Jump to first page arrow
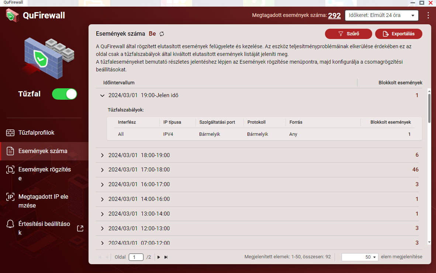Viewport: 436px width, 273px height. click(100, 257)
